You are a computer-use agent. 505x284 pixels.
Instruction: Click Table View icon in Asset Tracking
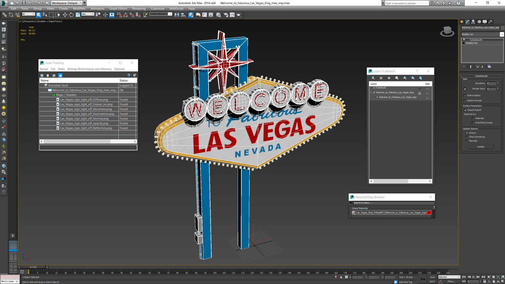tap(60, 75)
